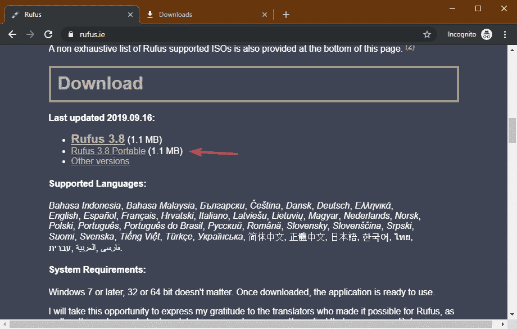This screenshot has height=329, width=517.
Task: Download Rufus 3.8 link
Action: 98,139
